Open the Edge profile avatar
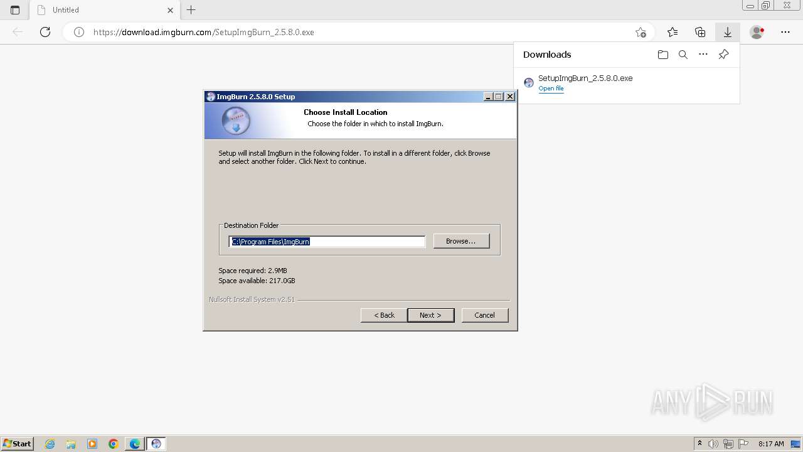Image resolution: width=803 pixels, height=452 pixels. [x=757, y=32]
